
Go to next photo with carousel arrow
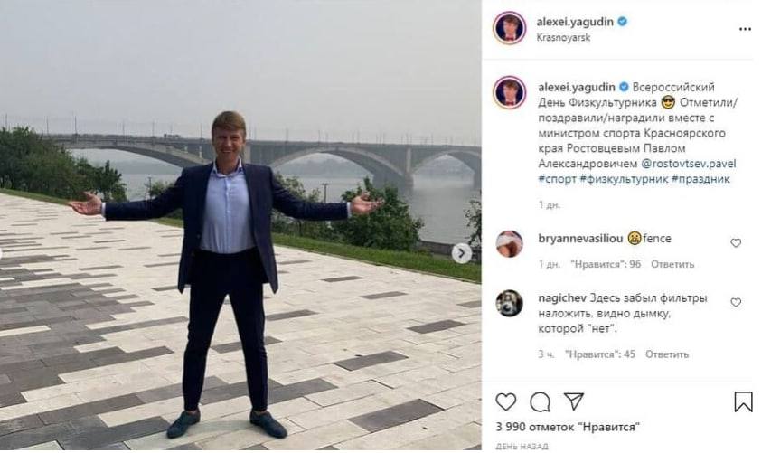tap(462, 253)
